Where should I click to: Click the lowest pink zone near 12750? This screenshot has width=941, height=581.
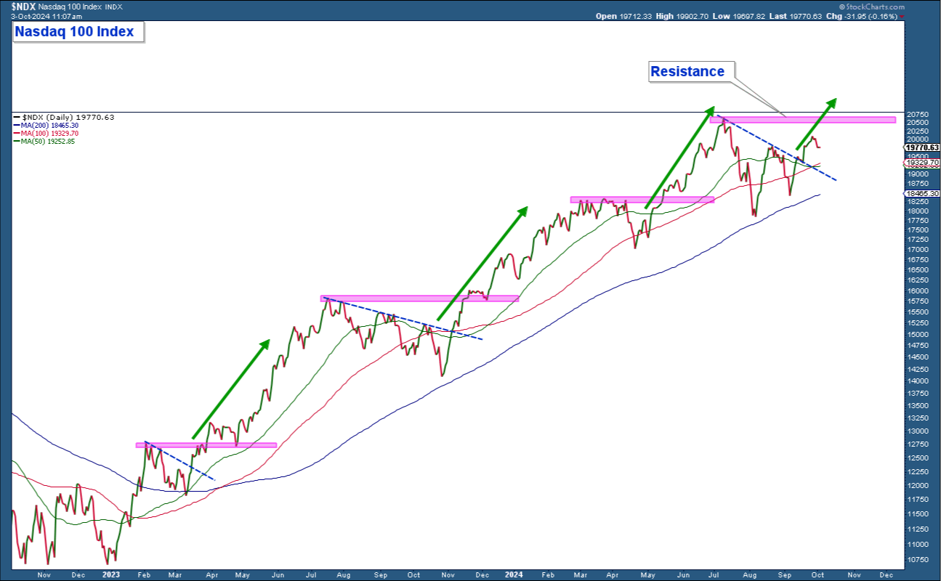point(206,445)
